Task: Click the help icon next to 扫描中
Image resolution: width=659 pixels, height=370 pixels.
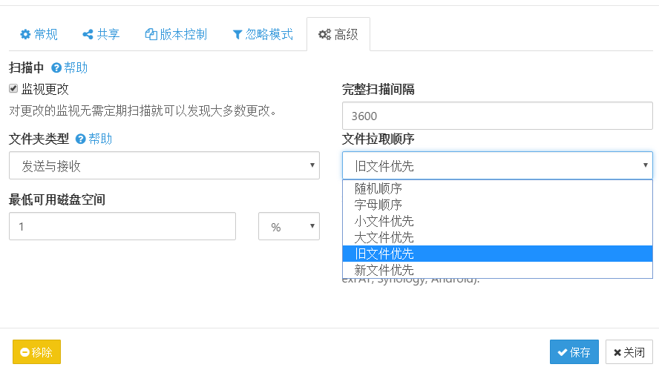Action: (56, 68)
